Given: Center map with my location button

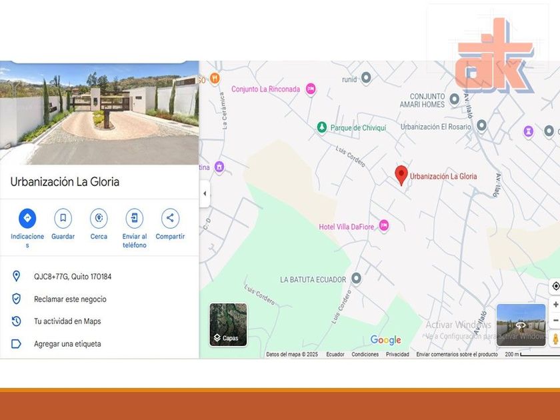Looking at the screenshot, I should pos(555,286).
